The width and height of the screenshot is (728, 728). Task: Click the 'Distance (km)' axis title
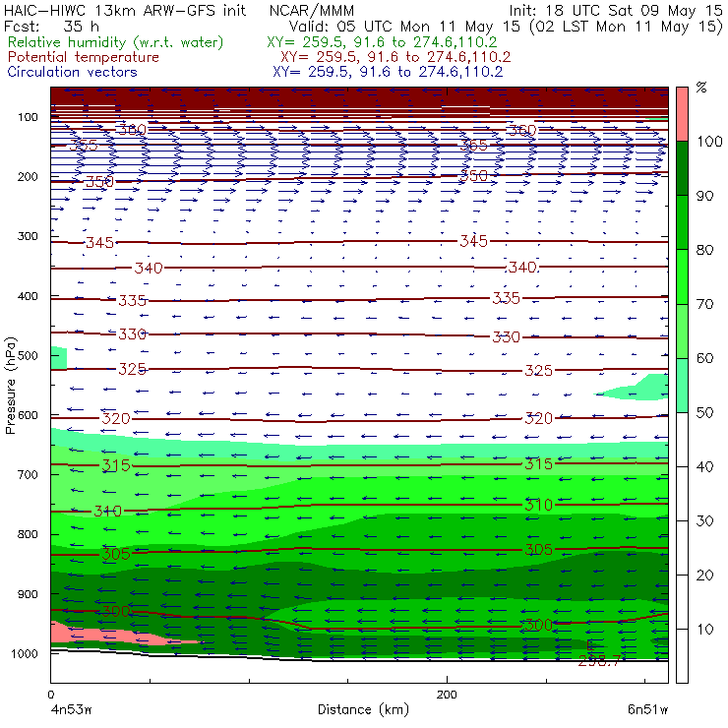point(363,709)
